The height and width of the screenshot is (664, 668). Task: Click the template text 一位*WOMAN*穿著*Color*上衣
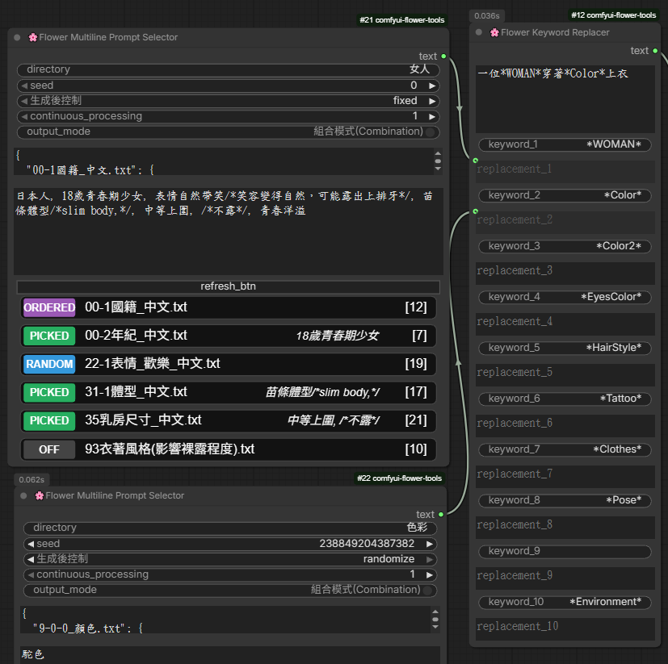(x=552, y=73)
